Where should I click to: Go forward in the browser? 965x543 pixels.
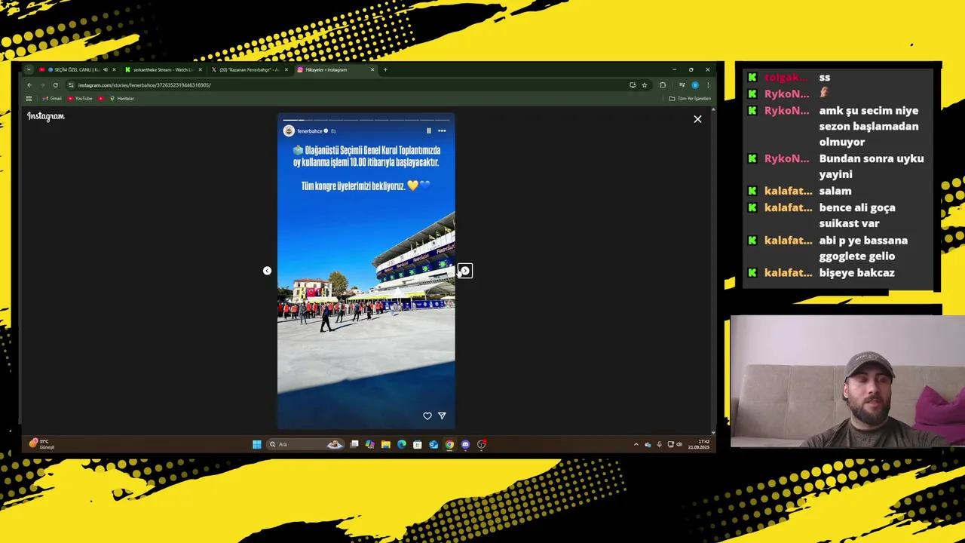pos(42,85)
